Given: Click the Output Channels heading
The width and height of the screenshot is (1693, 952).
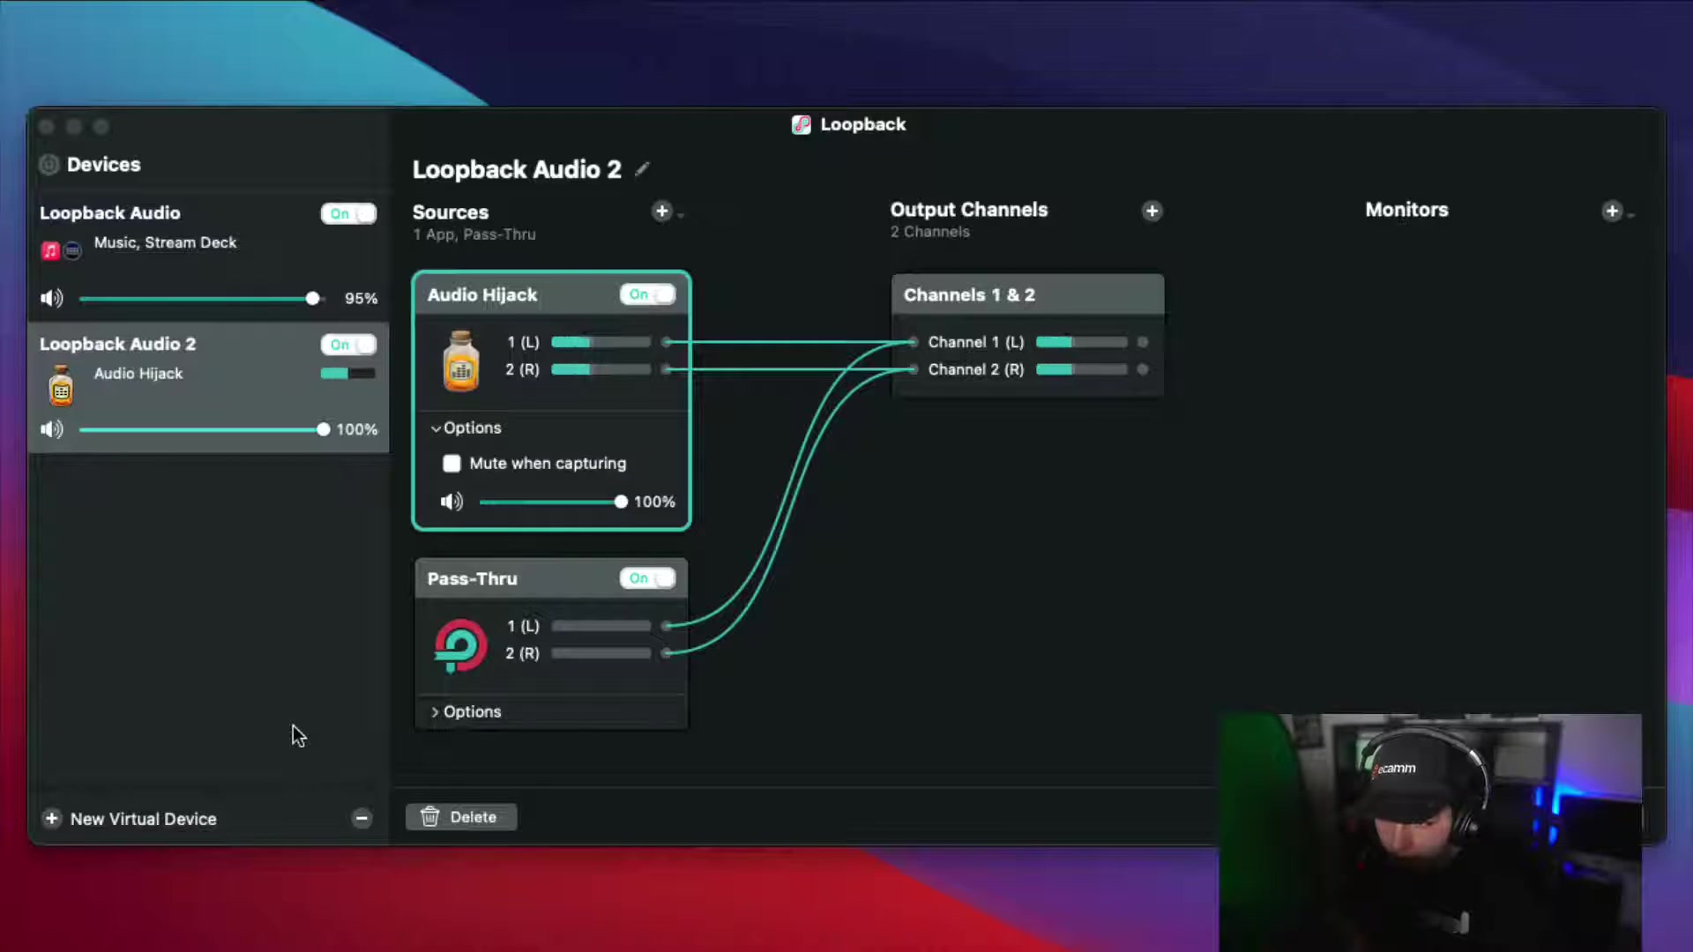Looking at the screenshot, I should [x=968, y=210].
